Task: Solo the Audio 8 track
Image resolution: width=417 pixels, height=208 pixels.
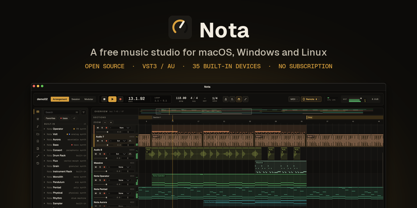Action: point(100,154)
